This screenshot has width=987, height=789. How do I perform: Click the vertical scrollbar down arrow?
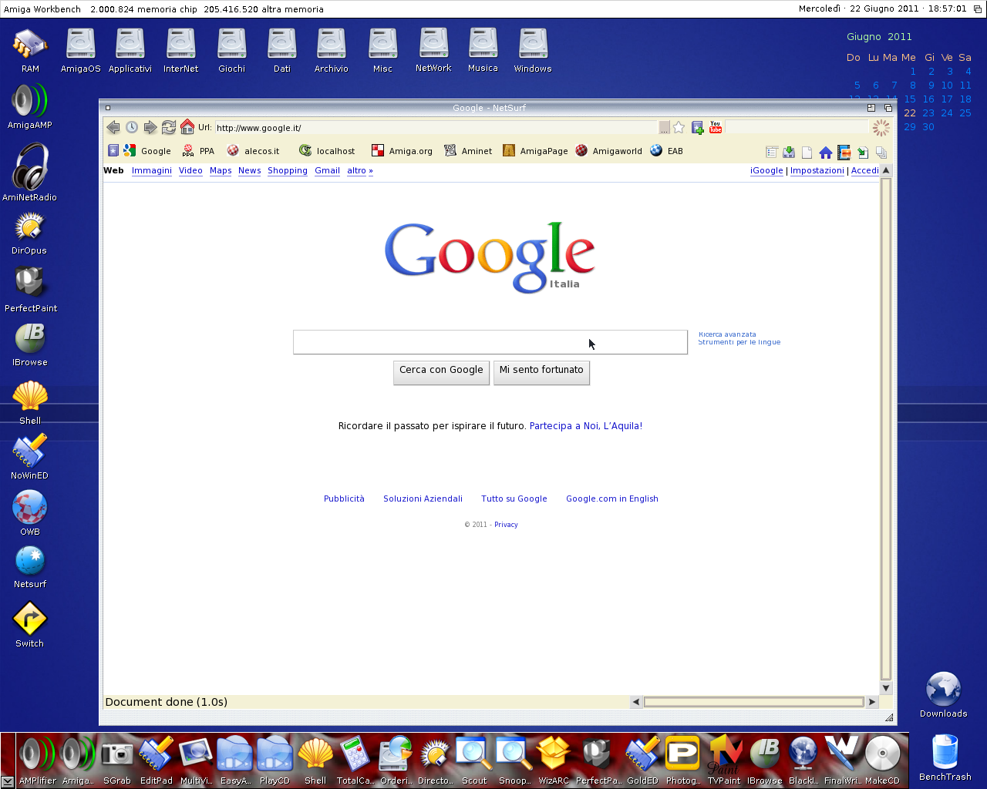[x=886, y=688]
